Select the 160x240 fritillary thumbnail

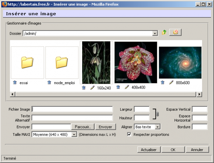point(96,62)
